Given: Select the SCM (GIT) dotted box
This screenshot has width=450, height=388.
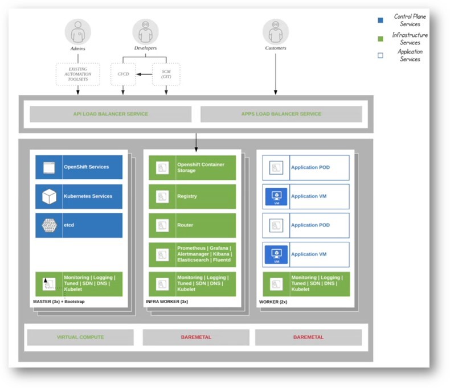Looking at the screenshot, I should [x=166, y=74].
